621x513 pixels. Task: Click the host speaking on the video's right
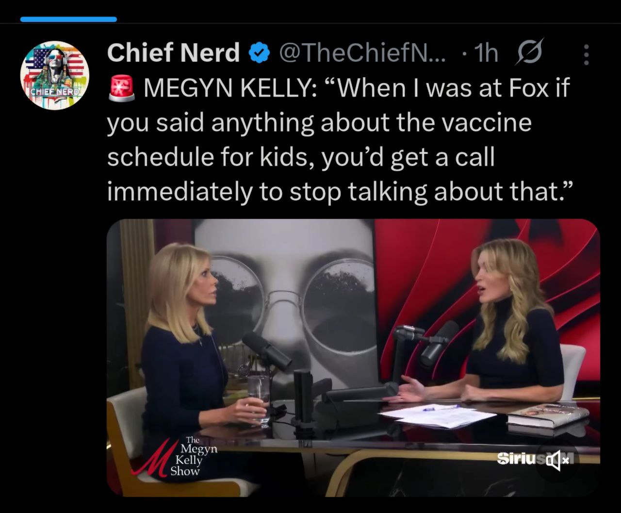(509, 330)
